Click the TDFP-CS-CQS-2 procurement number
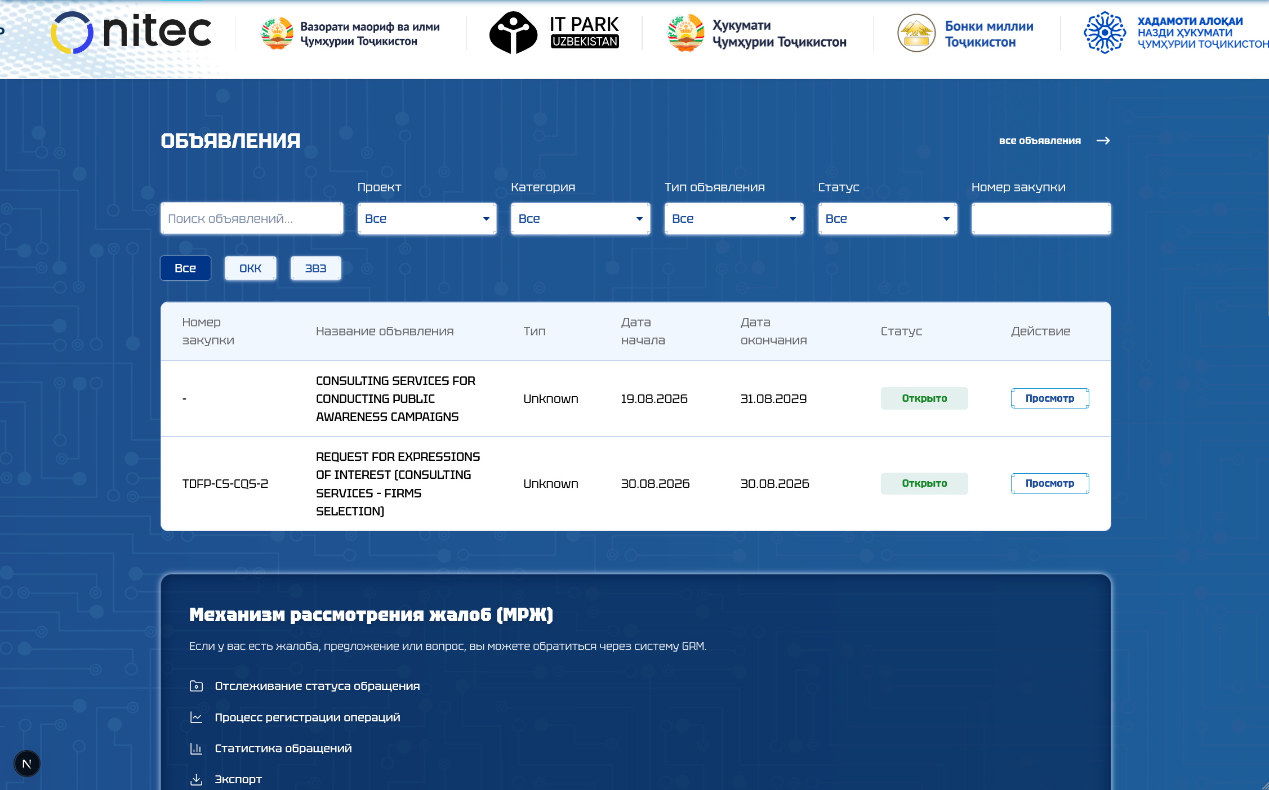The image size is (1269, 790). [x=225, y=484]
